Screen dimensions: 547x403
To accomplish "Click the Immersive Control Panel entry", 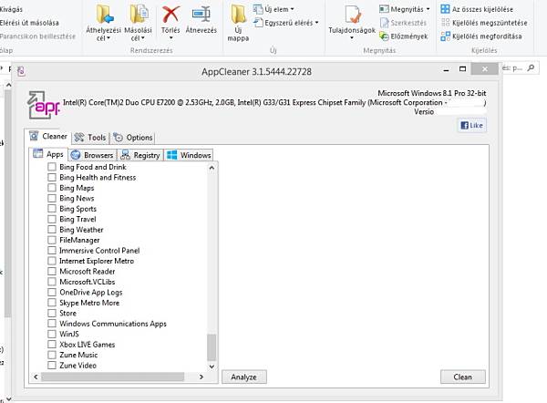I will coord(99,251).
